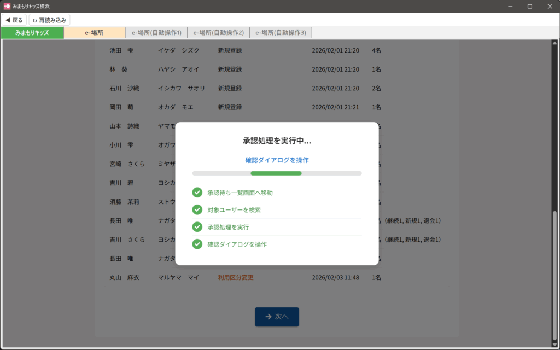Click the bottom check icon for 確認ダイアログを操作
Viewport: 560px width, 350px height.
coord(197,244)
